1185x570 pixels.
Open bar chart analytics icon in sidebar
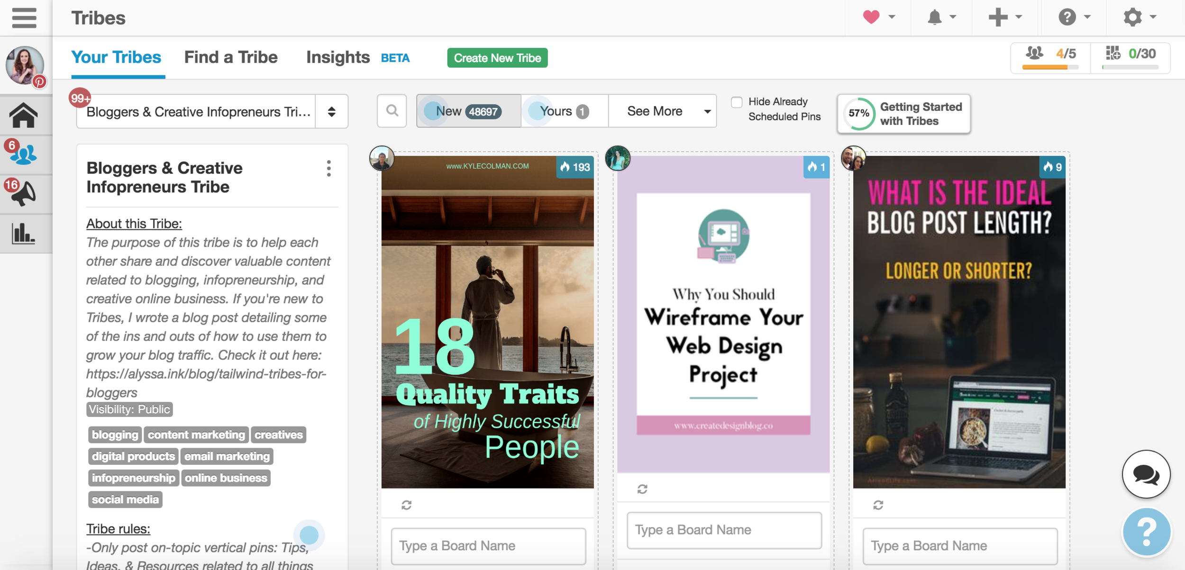click(x=23, y=233)
